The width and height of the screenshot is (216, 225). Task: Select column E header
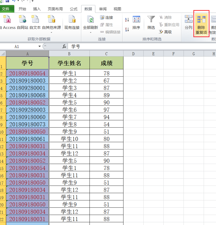[153, 54]
